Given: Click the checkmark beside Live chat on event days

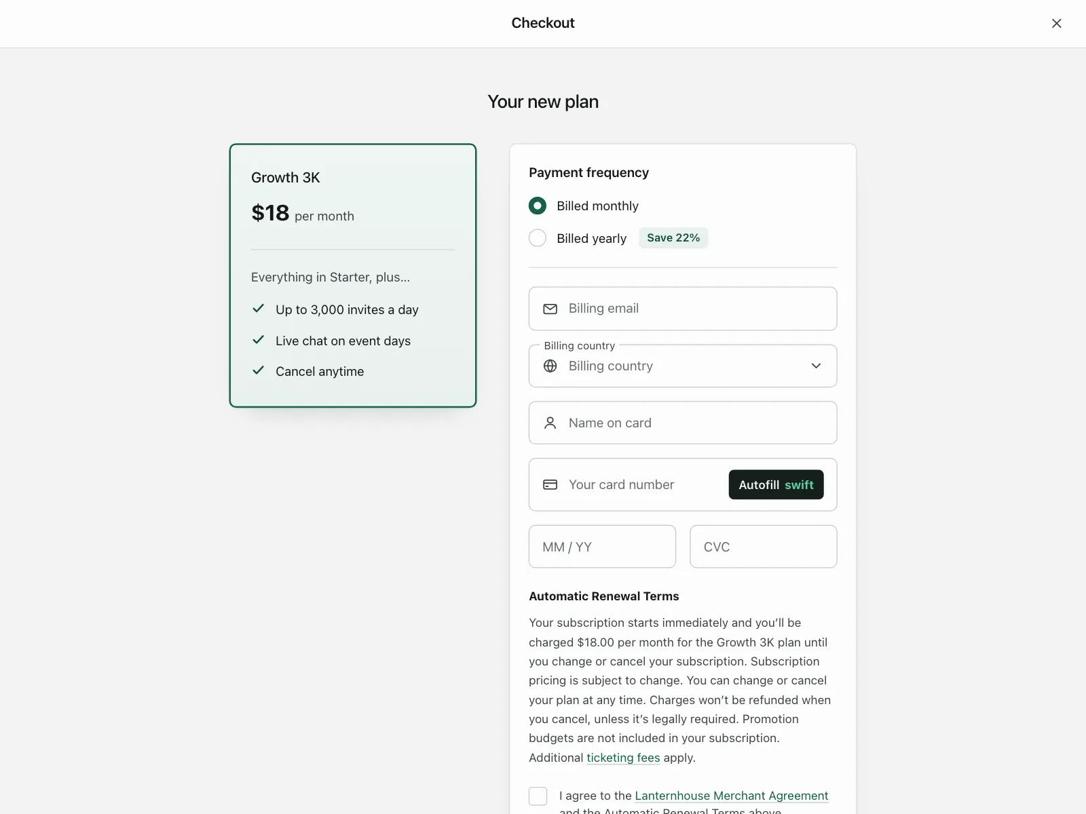Looking at the screenshot, I should (x=258, y=340).
